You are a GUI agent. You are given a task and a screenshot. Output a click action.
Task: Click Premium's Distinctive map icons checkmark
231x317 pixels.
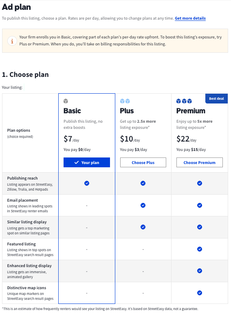coord(200,293)
